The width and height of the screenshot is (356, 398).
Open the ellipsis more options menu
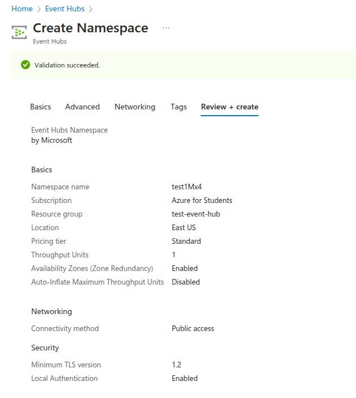[x=166, y=28]
